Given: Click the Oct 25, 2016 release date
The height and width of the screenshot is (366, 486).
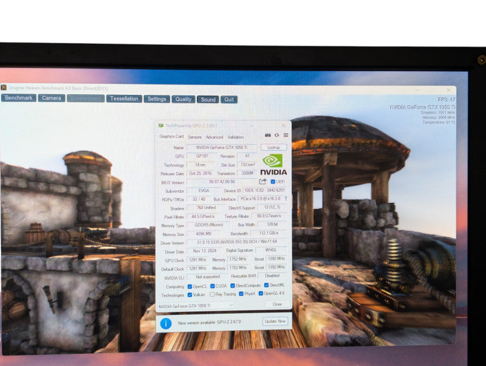Looking at the screenshot, I should point(200,173).
